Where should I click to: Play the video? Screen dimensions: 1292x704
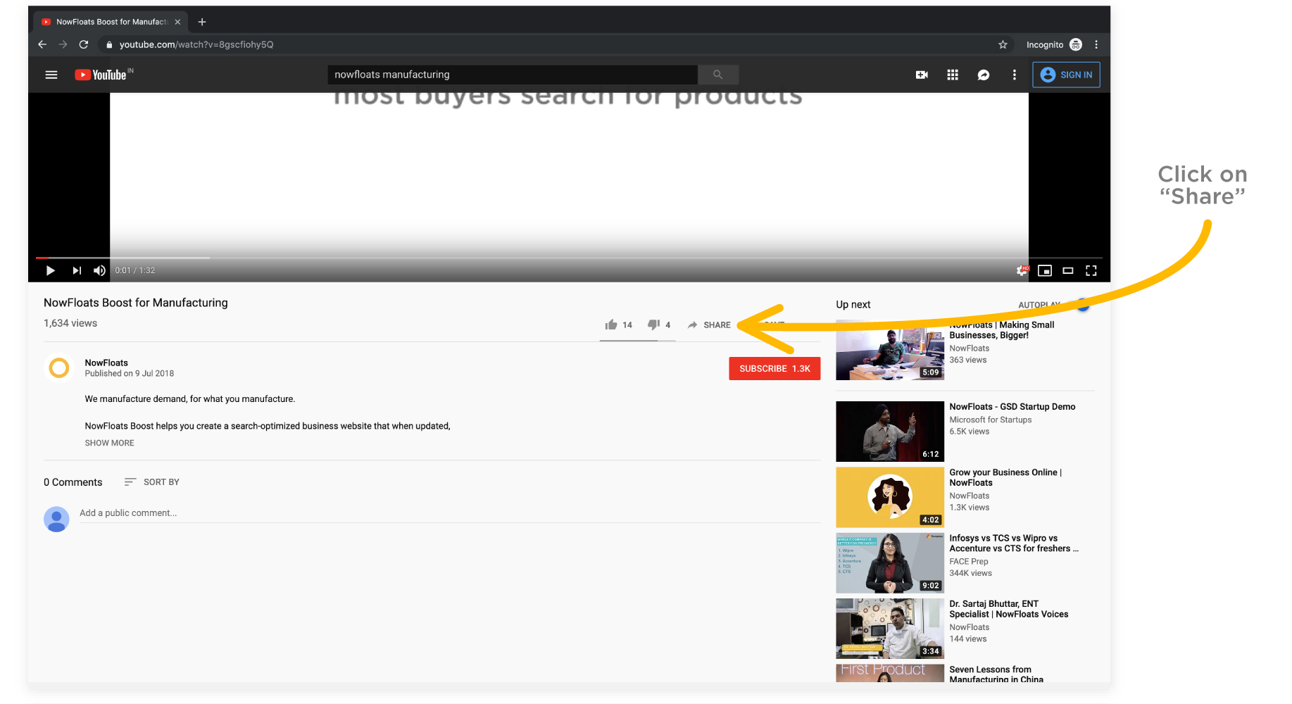point(50,270)
